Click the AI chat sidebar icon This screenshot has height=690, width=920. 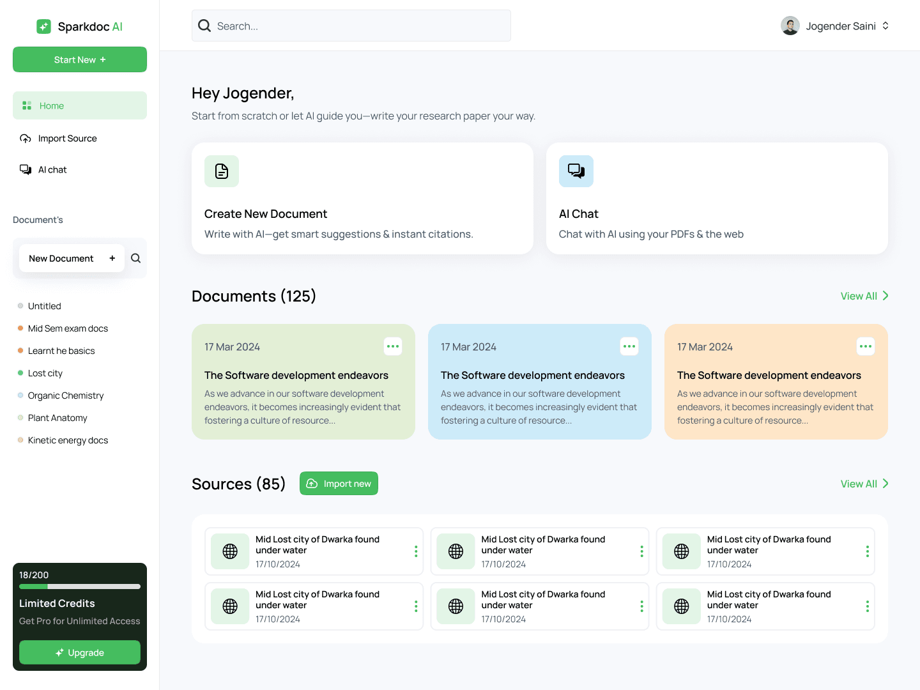tap(26, 169)
